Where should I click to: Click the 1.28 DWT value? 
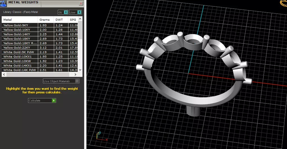tap(59, 30)
